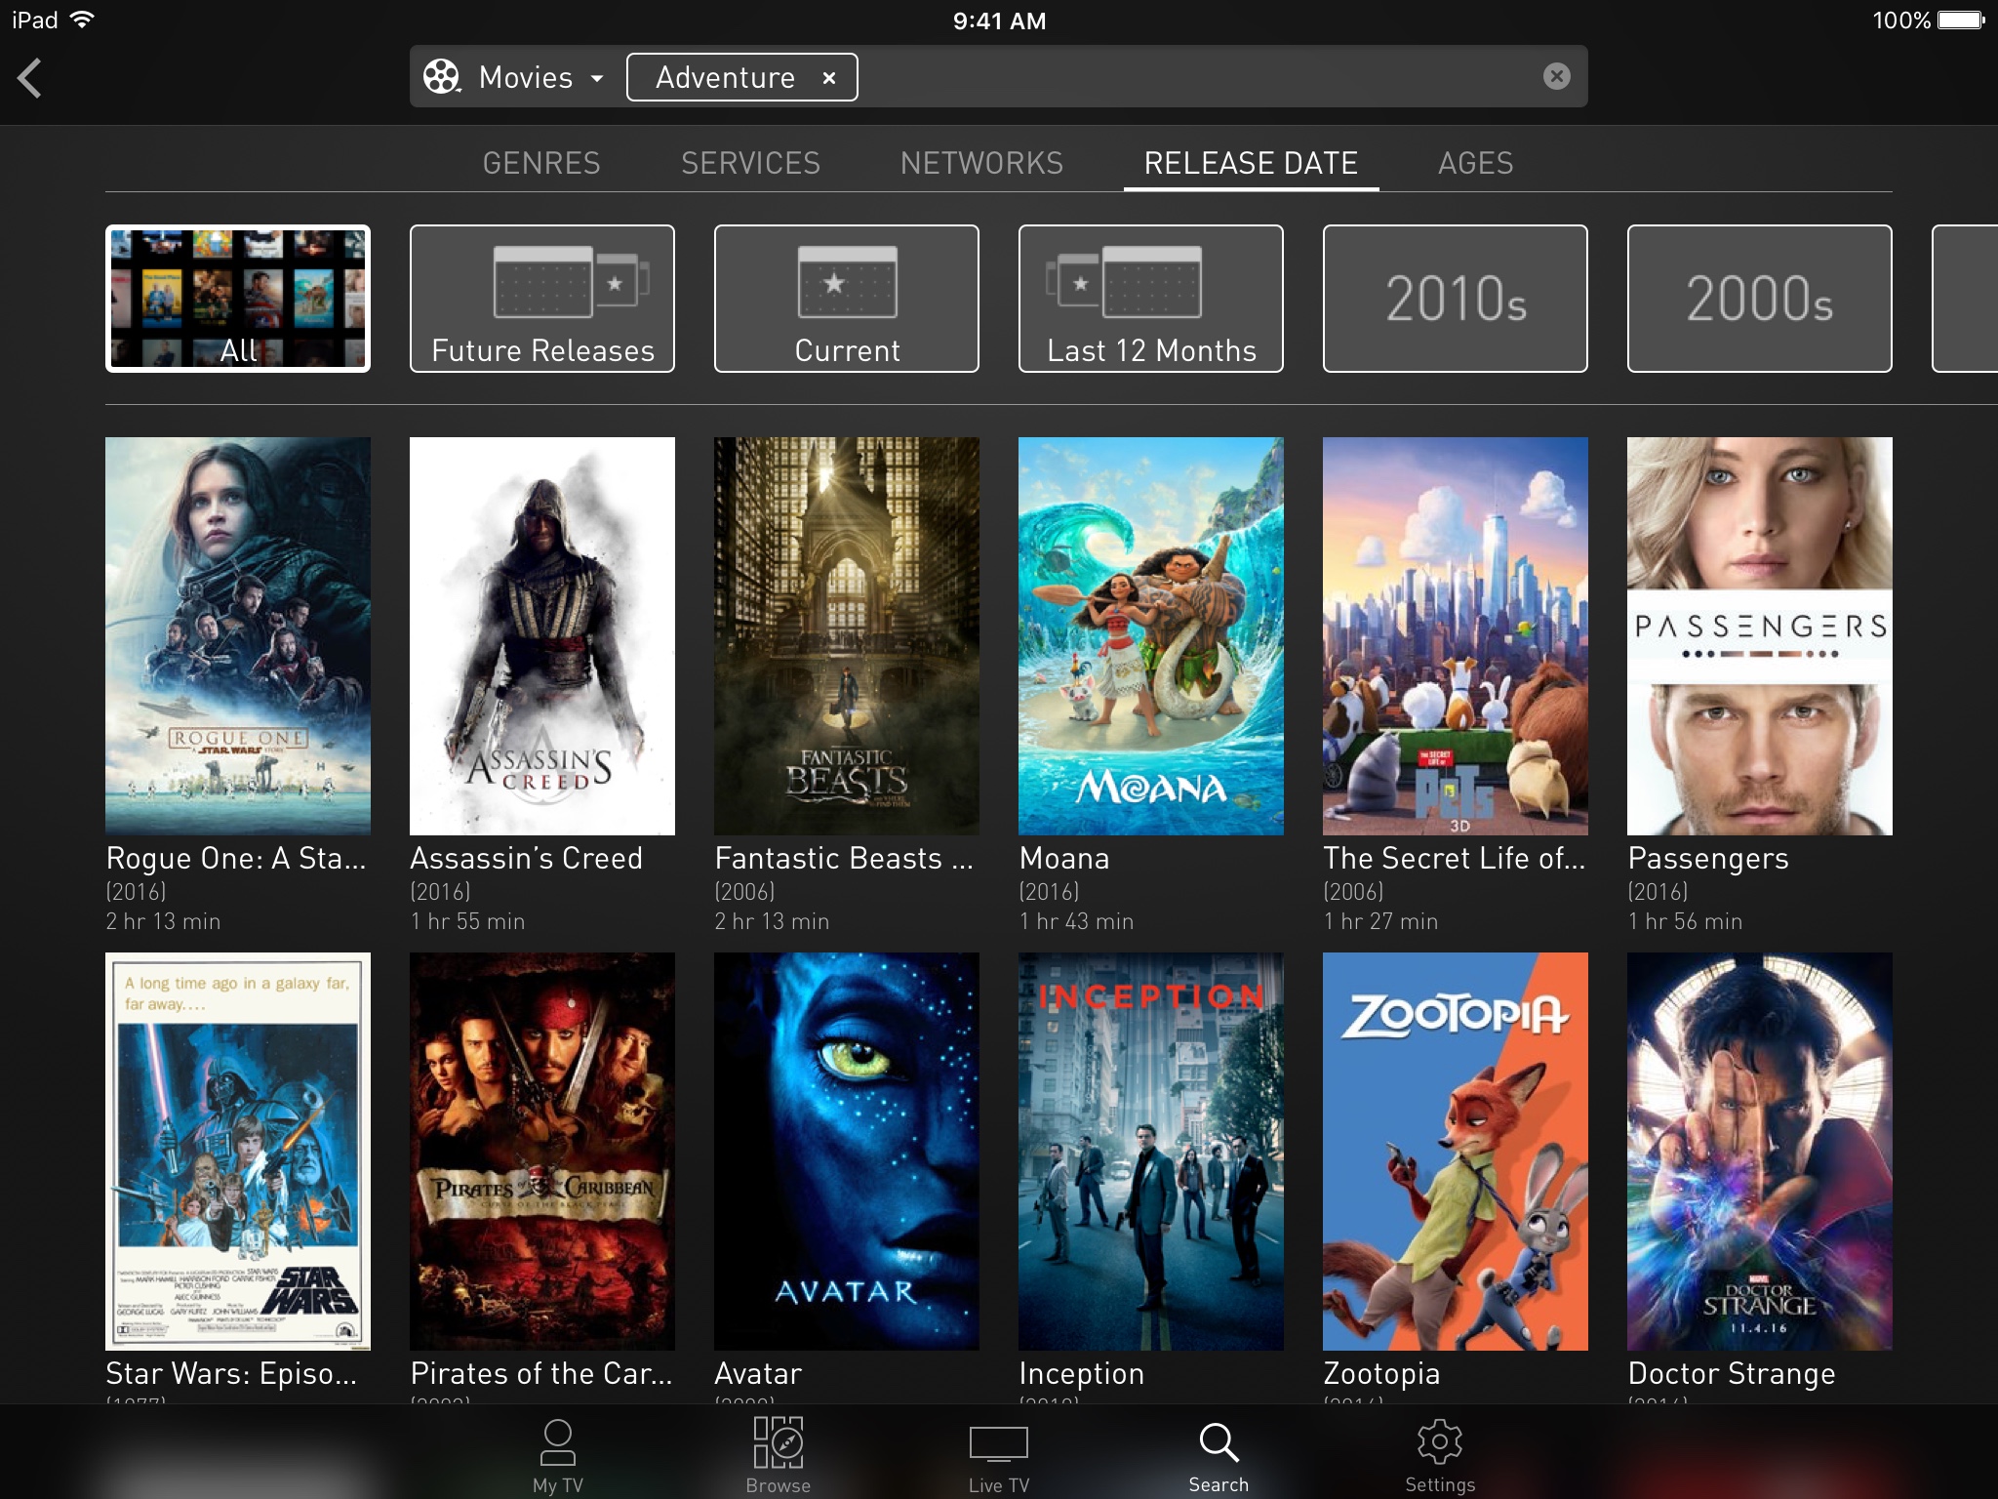This screenshot has width=1998, height=1499.
Task: Filter by the 2010s decade
Action: (1456, 299)
